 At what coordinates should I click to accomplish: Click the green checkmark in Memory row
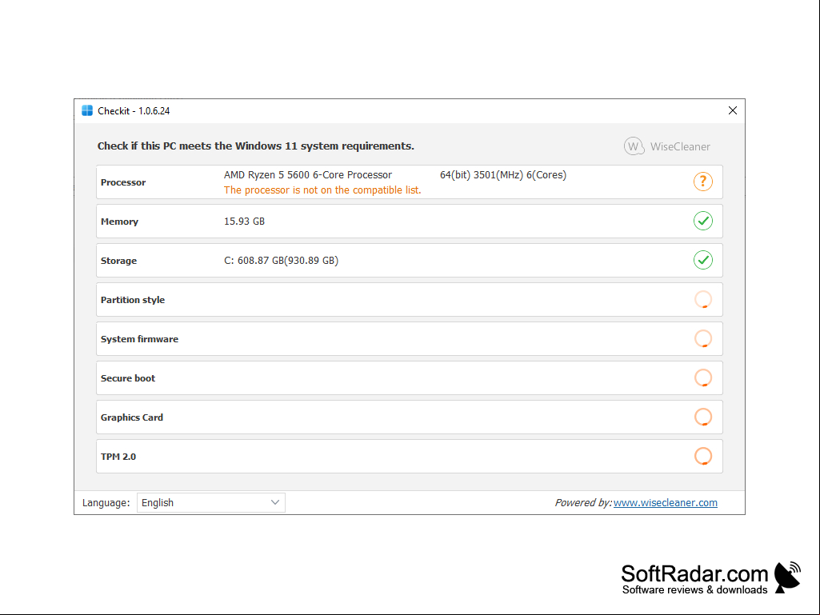tap(703, 222)
